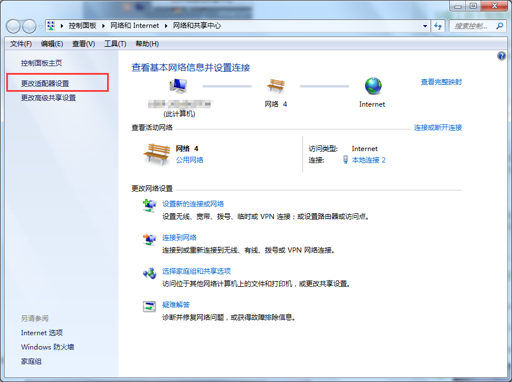Expand arrow after 控制面板 in breadcrumb
This screenshot has height=382, width=512.
click(104, 26)
